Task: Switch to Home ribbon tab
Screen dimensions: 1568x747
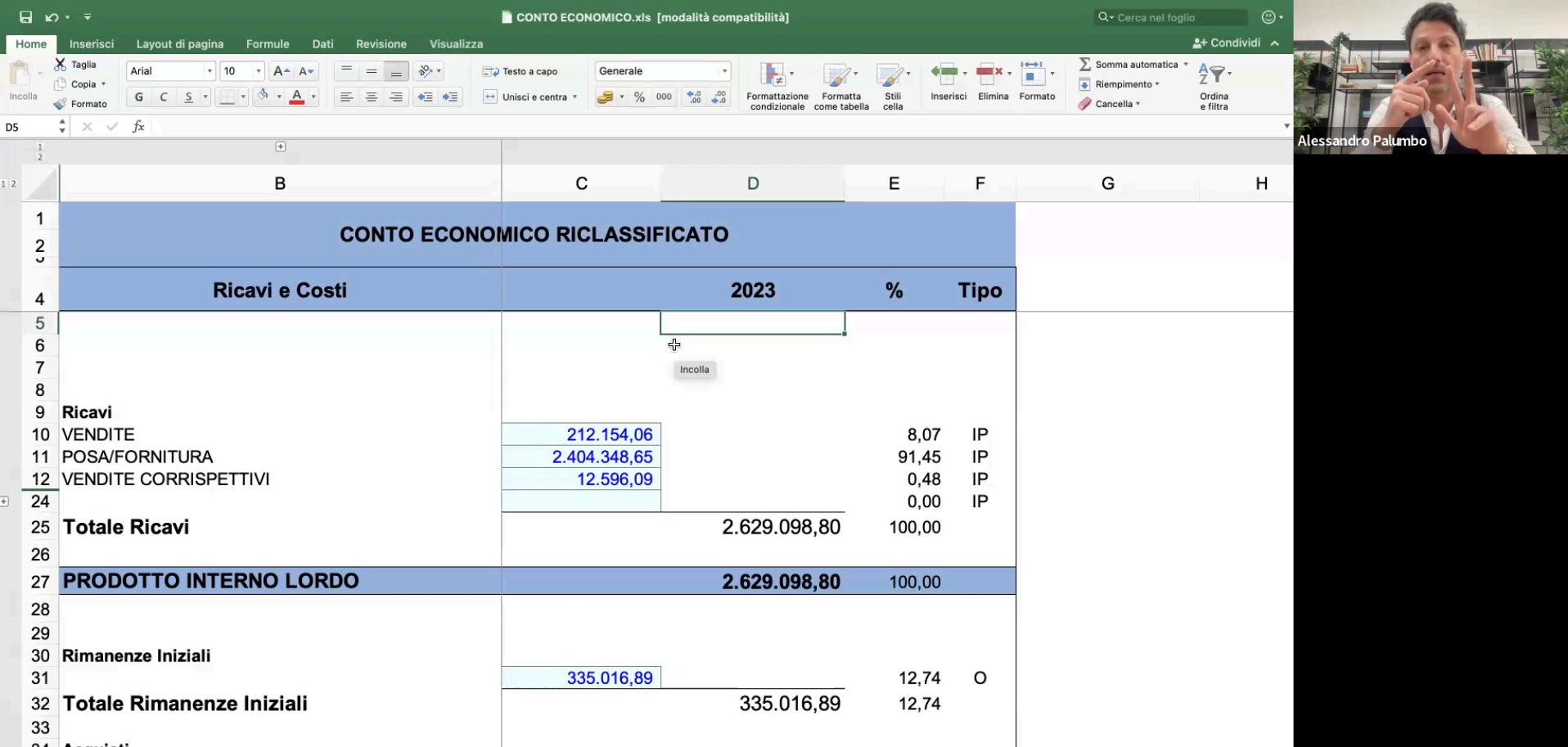Action: (31, 44)
